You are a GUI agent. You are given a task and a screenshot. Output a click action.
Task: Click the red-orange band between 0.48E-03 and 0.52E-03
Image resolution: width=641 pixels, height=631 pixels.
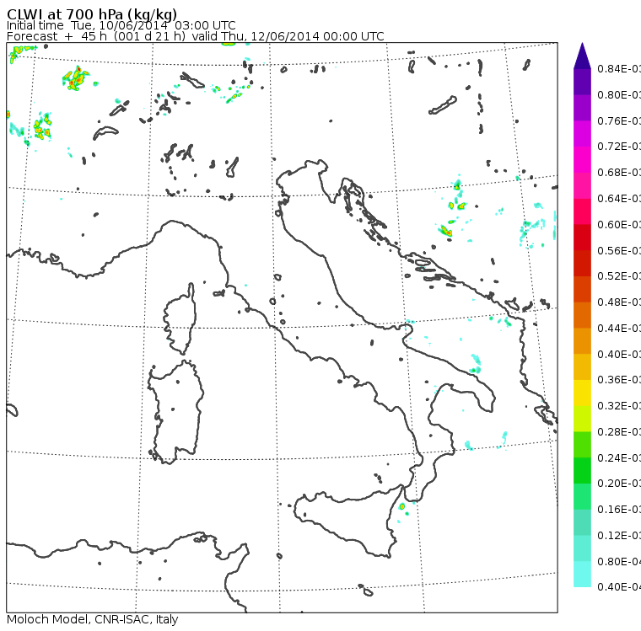pos(582,289)
